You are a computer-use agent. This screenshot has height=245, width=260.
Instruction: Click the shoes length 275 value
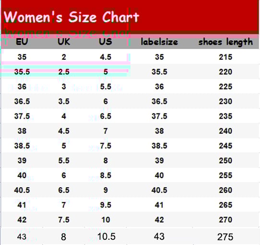(x=225, y=237)
